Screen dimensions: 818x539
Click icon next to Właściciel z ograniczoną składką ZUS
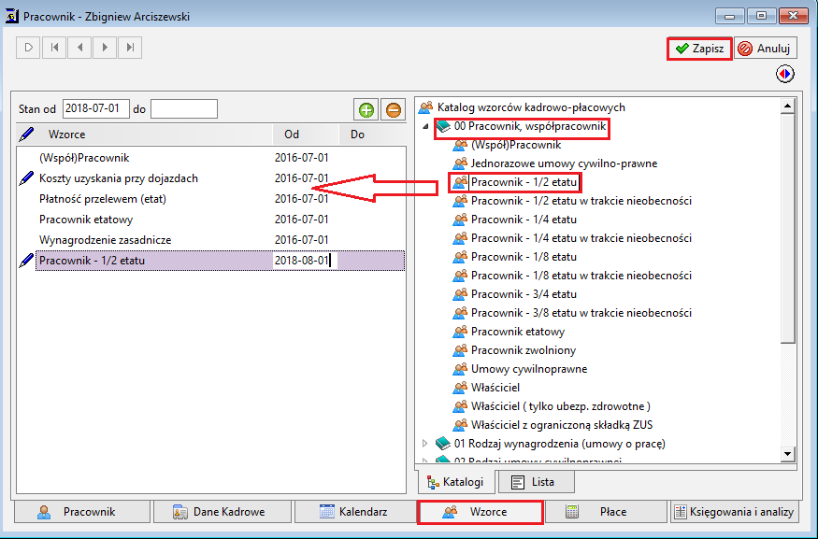coord(460,425)
